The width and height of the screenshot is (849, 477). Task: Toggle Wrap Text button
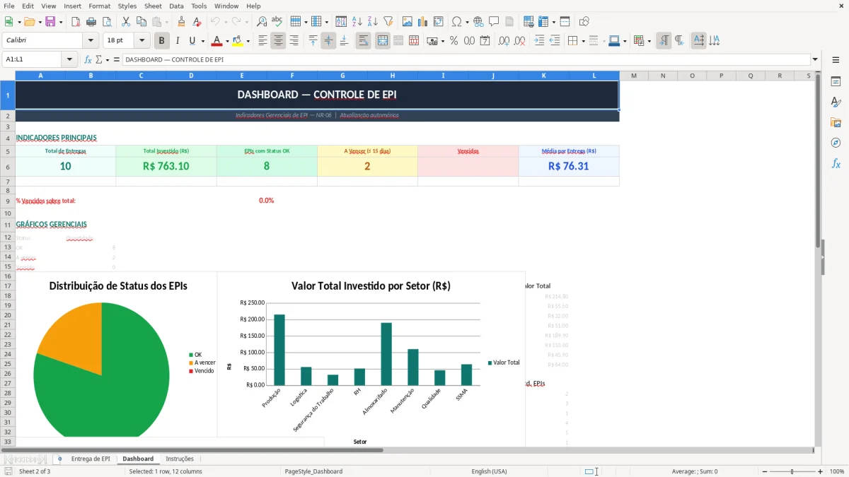coord(363,41)
